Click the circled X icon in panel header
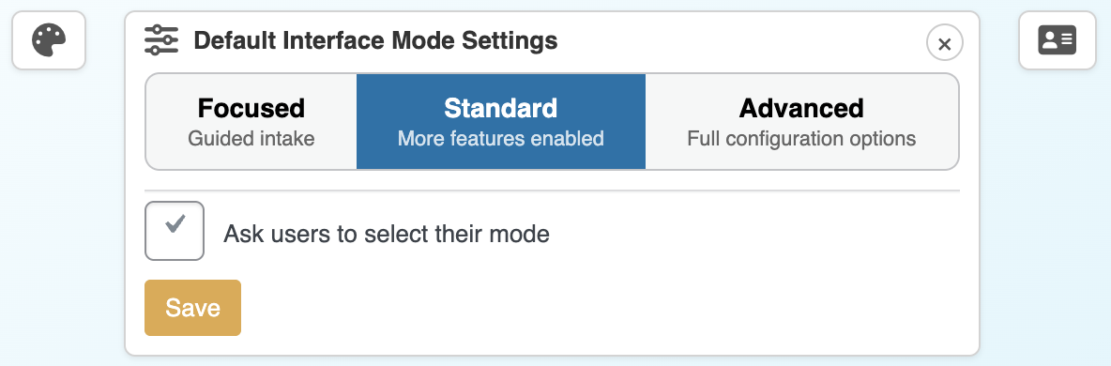This screenshot has height=366, width=1111. pos(945,43)
